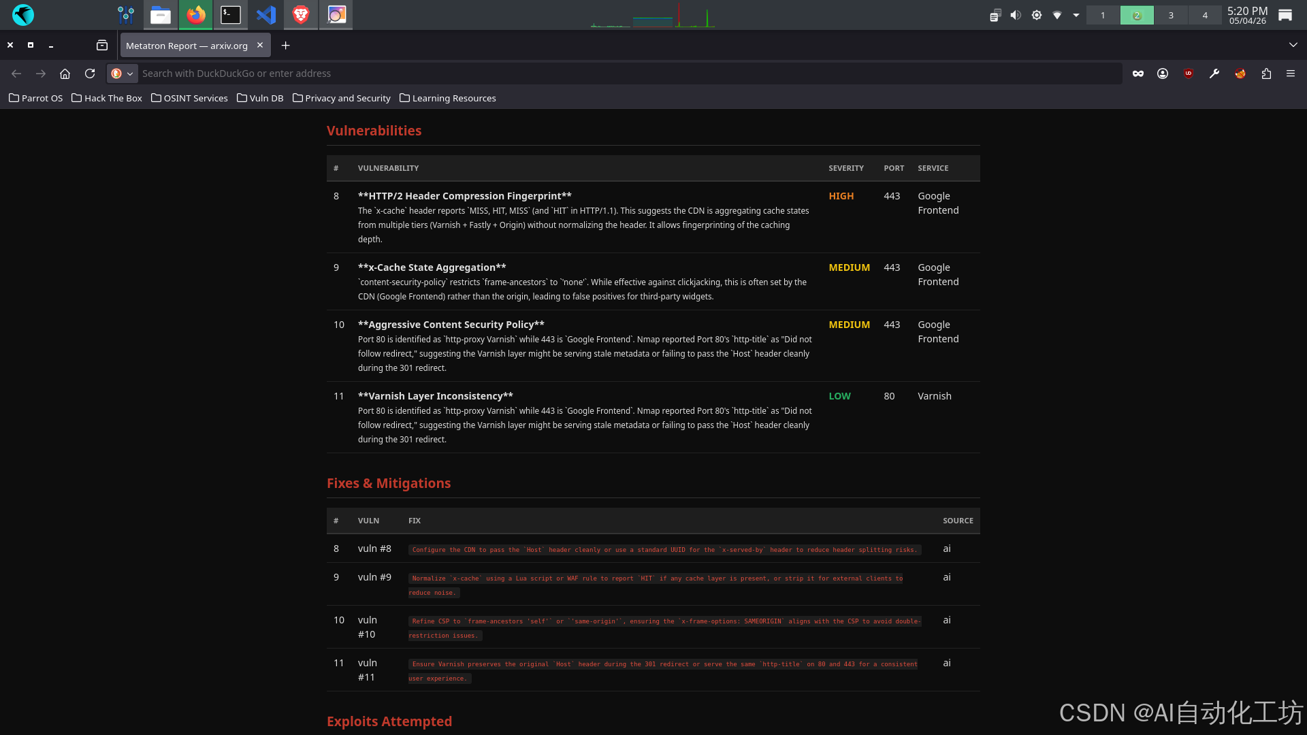Open Firefox View recent browsing icon

[x=102, y=46]
